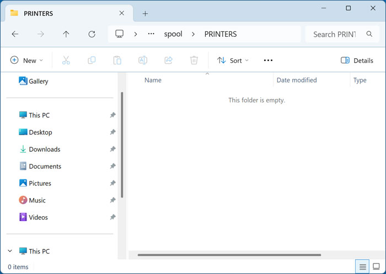Click the pin icon beside Documents

[112, 166]
